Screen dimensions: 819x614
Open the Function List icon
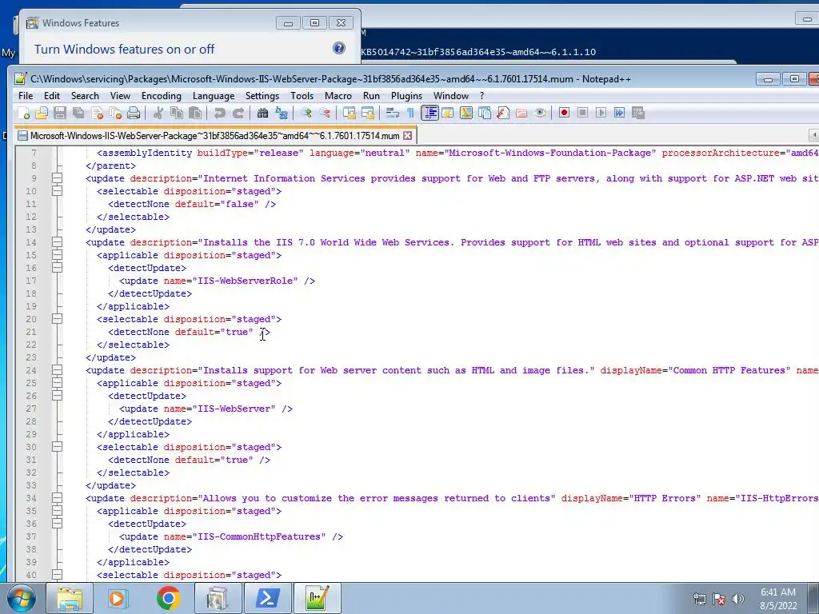(x=503, y=114)
